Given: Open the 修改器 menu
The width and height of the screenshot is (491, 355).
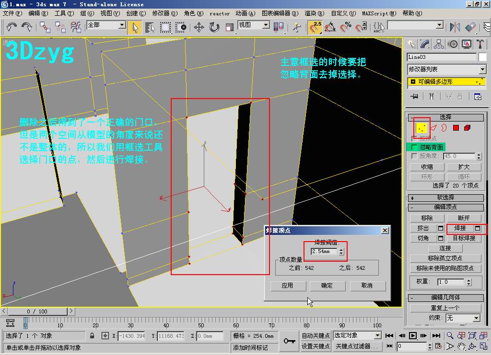Looking at the screenshot, I should [164, 13].
